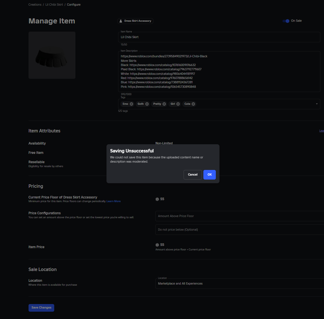Click the accessory icon on Dress Skirt badge

pyautogui.click(x=121, y=21)
